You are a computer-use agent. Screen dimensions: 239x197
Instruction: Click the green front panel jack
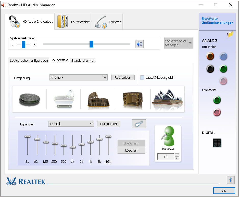click(x=217, y=100)
